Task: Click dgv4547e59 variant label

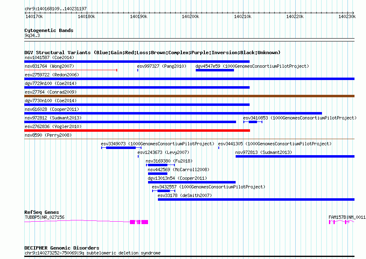Action: pos(252,66)
